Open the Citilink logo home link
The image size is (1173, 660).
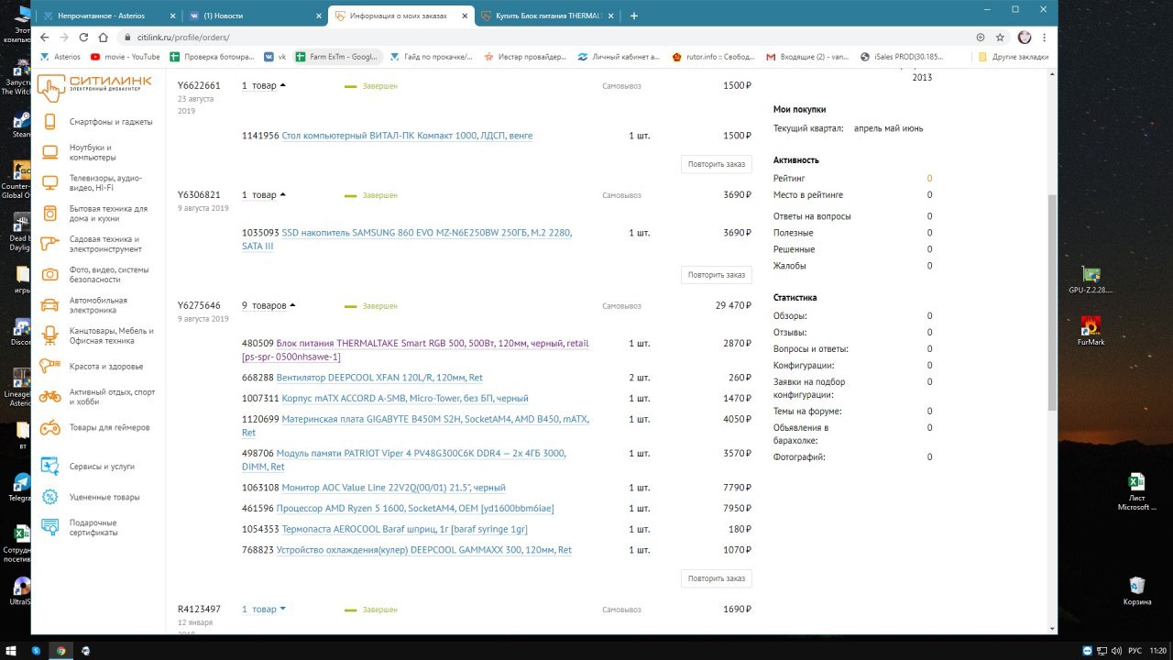click(95, 87)
